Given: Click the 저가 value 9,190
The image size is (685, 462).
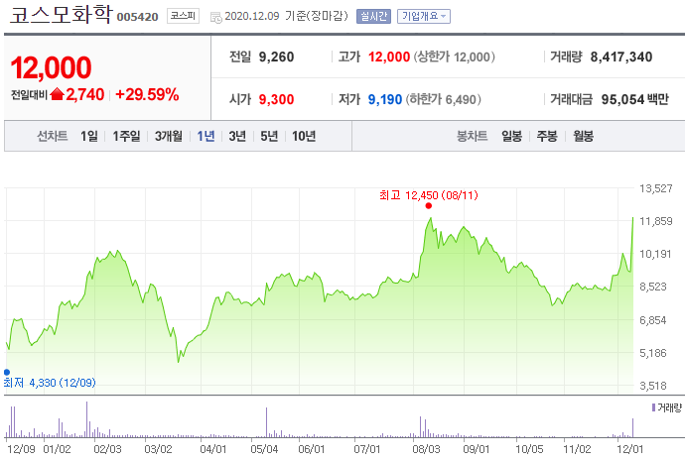Looking at the screenshot, I should (x=384, y=99).
